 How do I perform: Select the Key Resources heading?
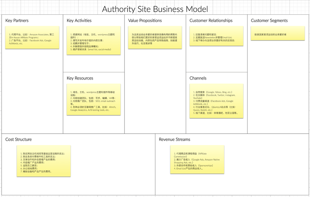(80, 78)
